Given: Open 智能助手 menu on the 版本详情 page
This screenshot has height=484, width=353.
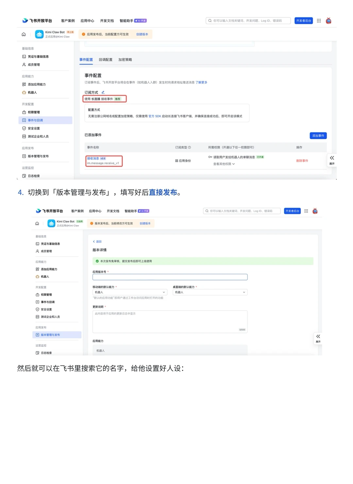Looking at the screenshot, I should point(137,211).
